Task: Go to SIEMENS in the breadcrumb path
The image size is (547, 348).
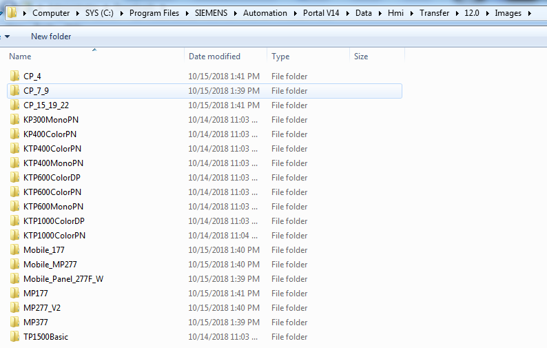Action: click(211, 13)
